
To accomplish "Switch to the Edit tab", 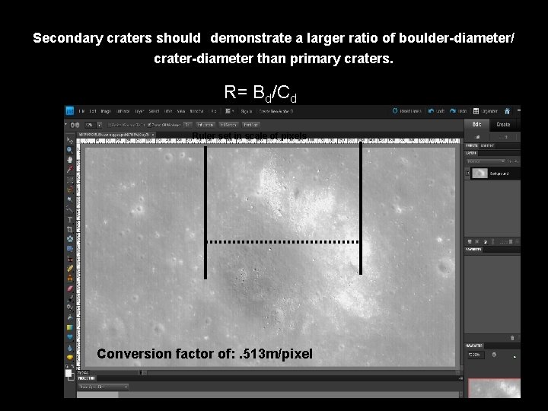I will 476,124.
